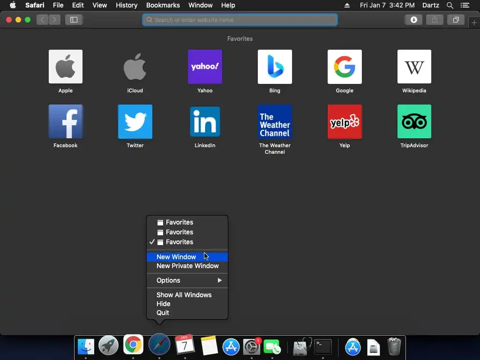Go back with the back arrow button
480x360 pixels.
[x=43, y=20]
